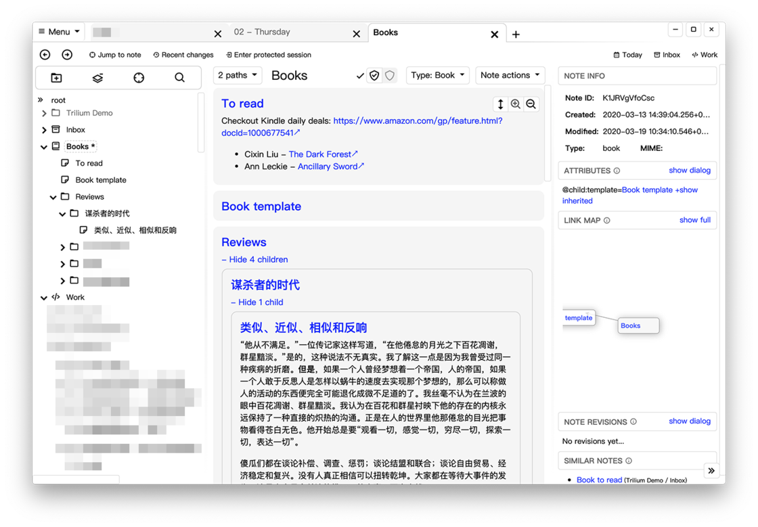
Task: Open the Type: Book dropdown
Action: pyautogui.click(x=437, y=75)
